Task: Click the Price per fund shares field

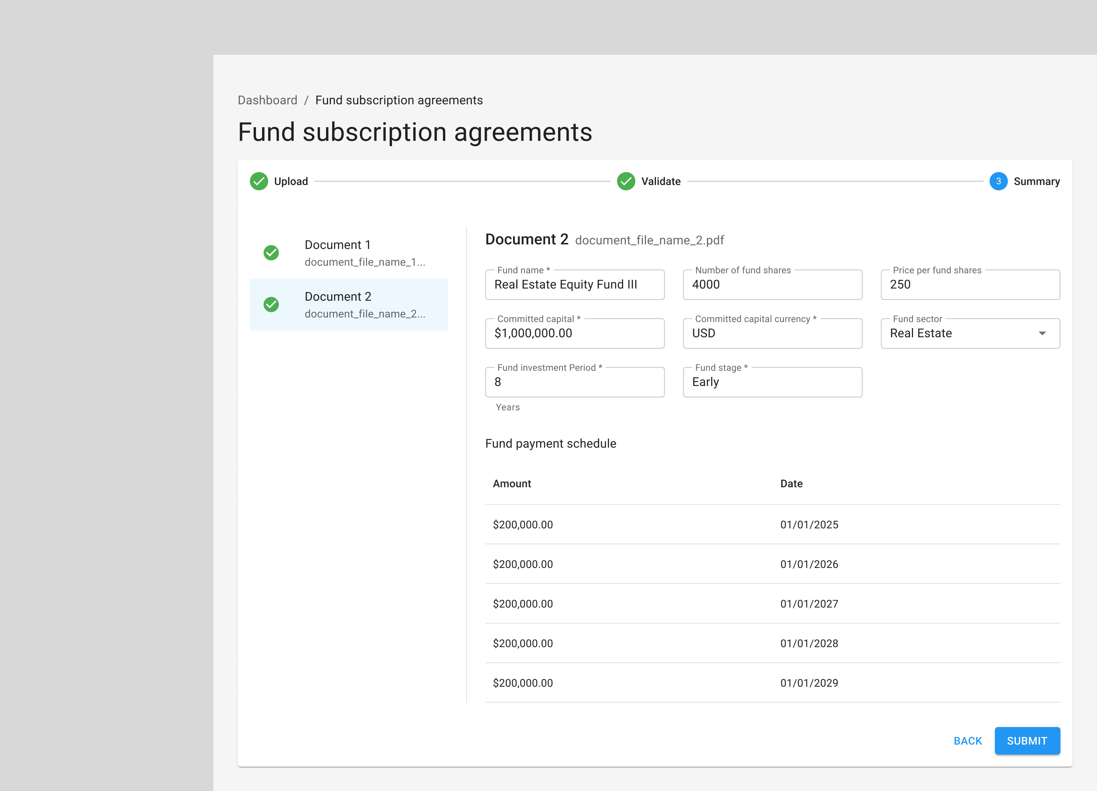Action: click(970, 285)
